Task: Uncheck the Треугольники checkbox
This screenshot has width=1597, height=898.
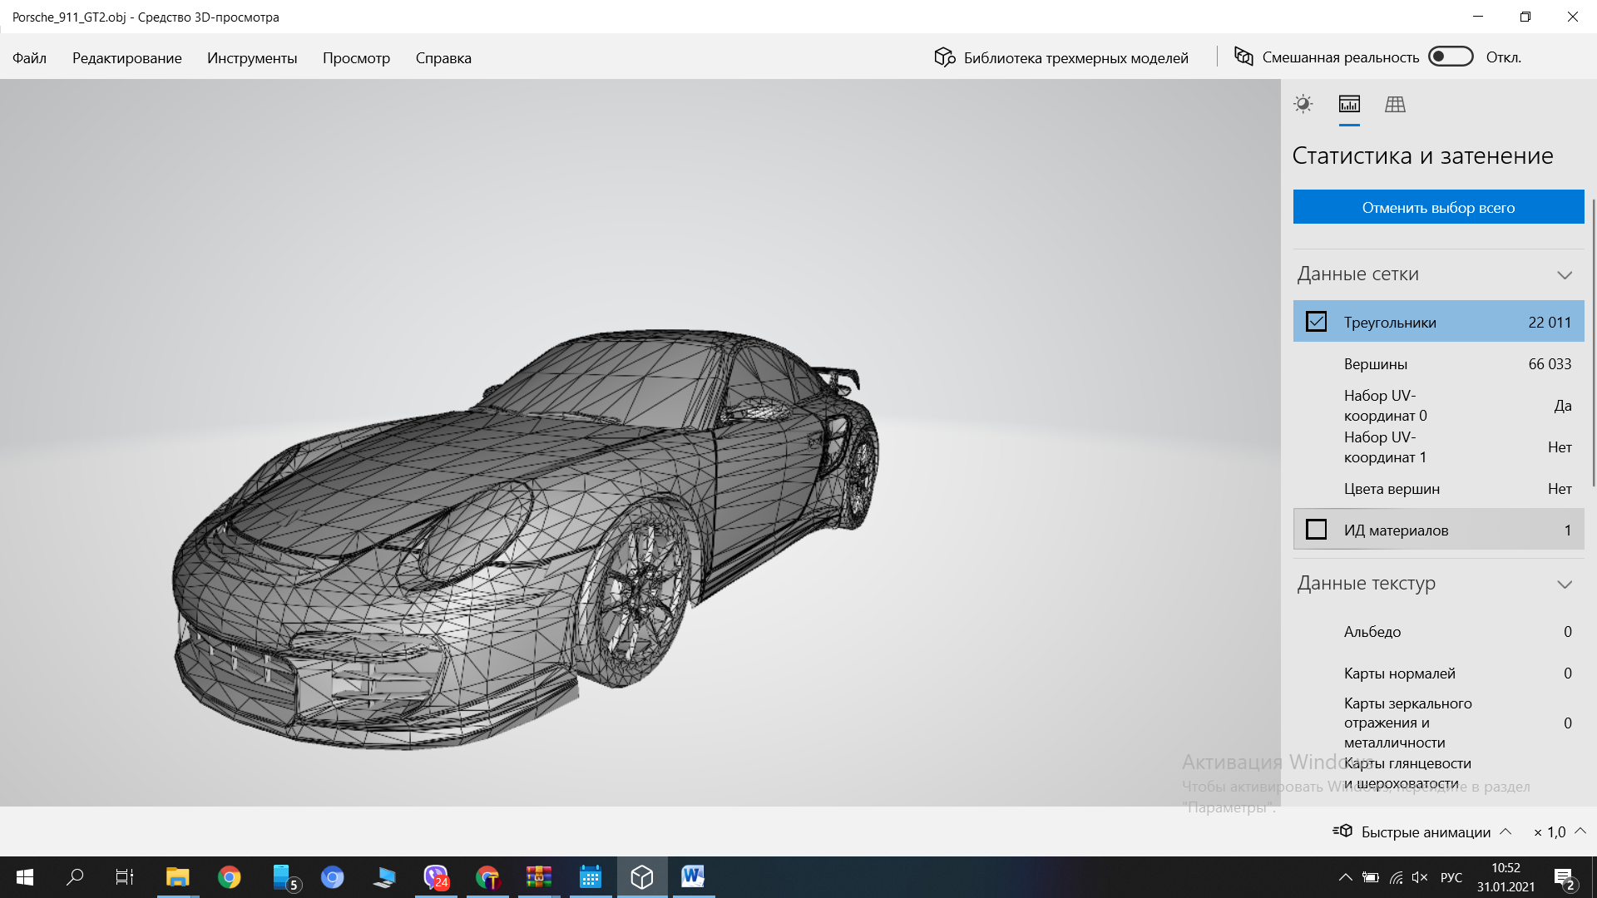Action: coord(1316,322)
